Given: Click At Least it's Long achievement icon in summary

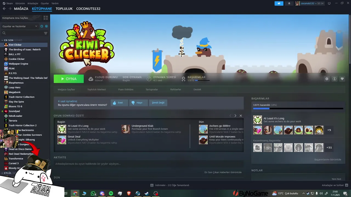Looking at the screenshot, I should [62, 129].
